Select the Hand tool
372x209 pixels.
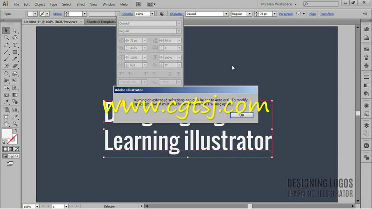pos(6,124)
